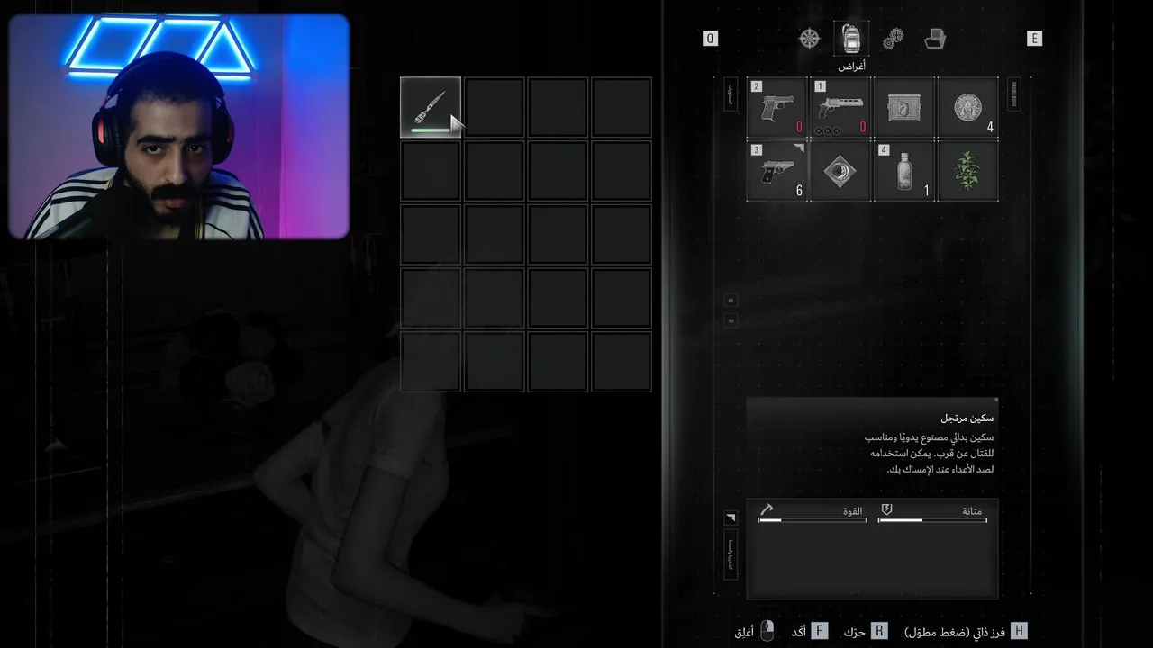Click the أغراض label under the backpack
Screen dimensions: 1153x648
(x=851, y=67)
